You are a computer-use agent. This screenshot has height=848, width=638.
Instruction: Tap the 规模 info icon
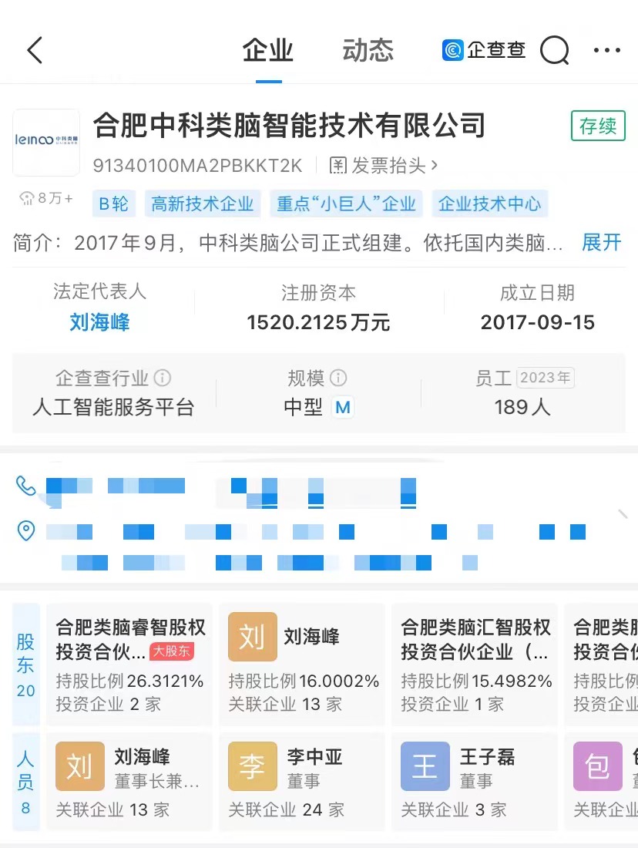point(338,378)
